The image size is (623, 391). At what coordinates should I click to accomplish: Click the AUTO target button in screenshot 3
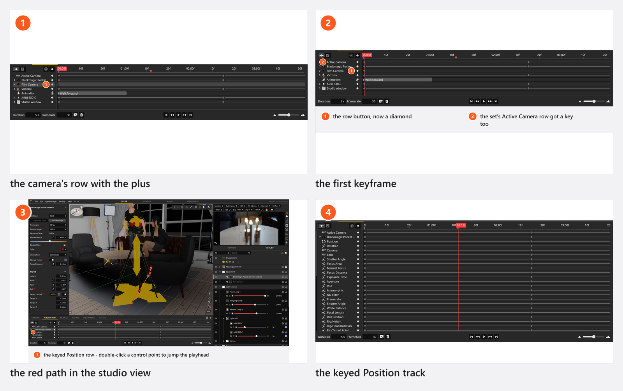(53, 294)
